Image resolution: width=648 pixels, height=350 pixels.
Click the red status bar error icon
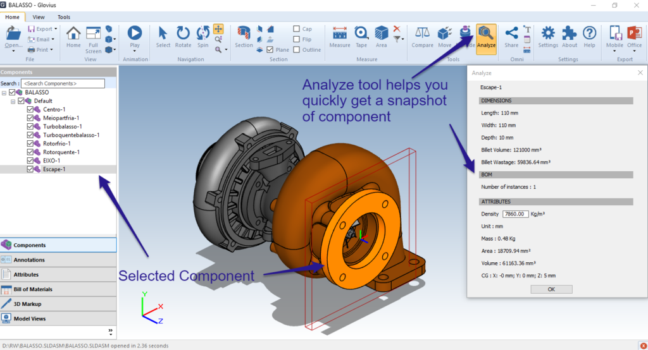(643, 346)
